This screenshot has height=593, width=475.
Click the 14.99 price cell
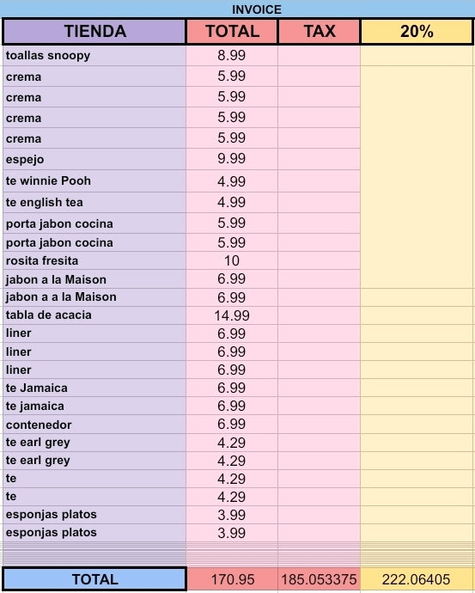pyautogui.click(x=232, y=315)
